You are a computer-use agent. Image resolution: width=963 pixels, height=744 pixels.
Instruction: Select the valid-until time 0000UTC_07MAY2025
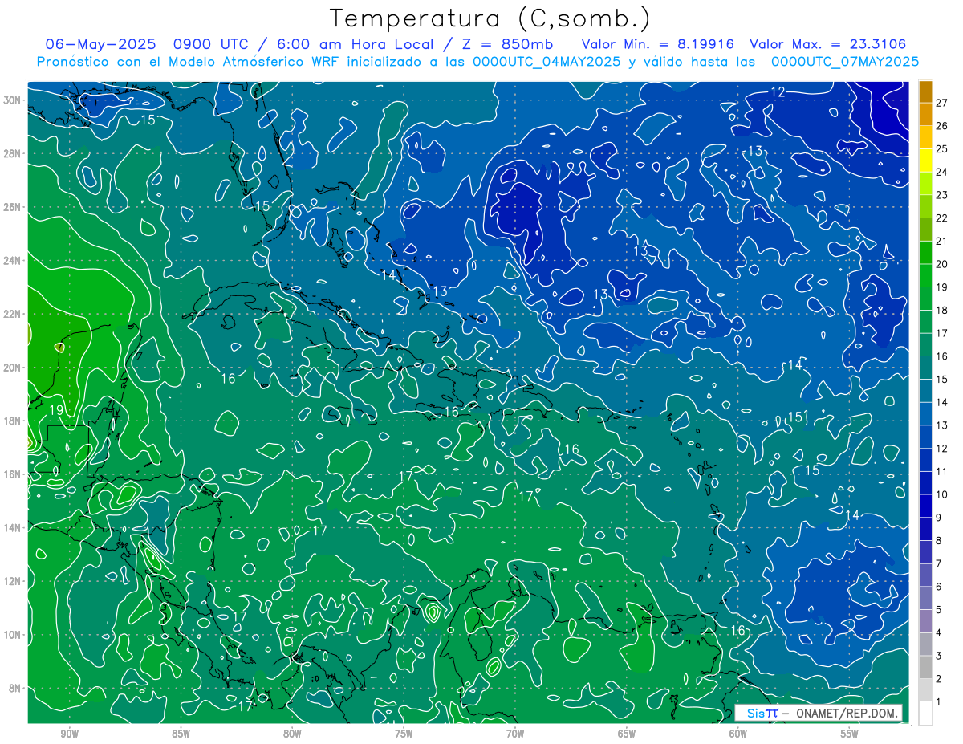click(x=845, y=62)
